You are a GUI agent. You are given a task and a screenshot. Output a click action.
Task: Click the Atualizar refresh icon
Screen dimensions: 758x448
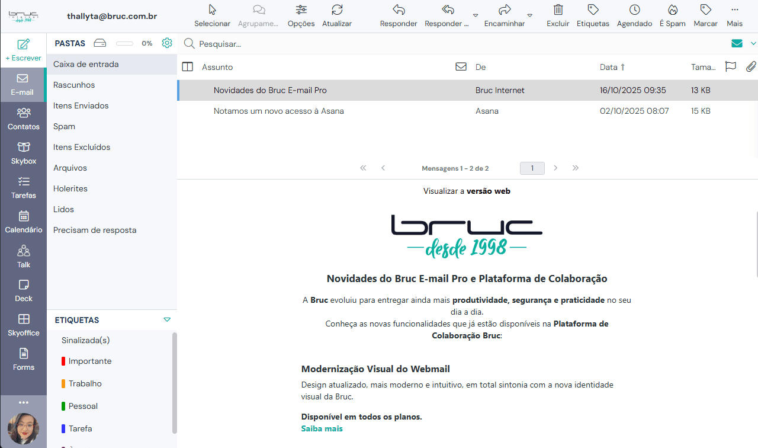point(337,10)
